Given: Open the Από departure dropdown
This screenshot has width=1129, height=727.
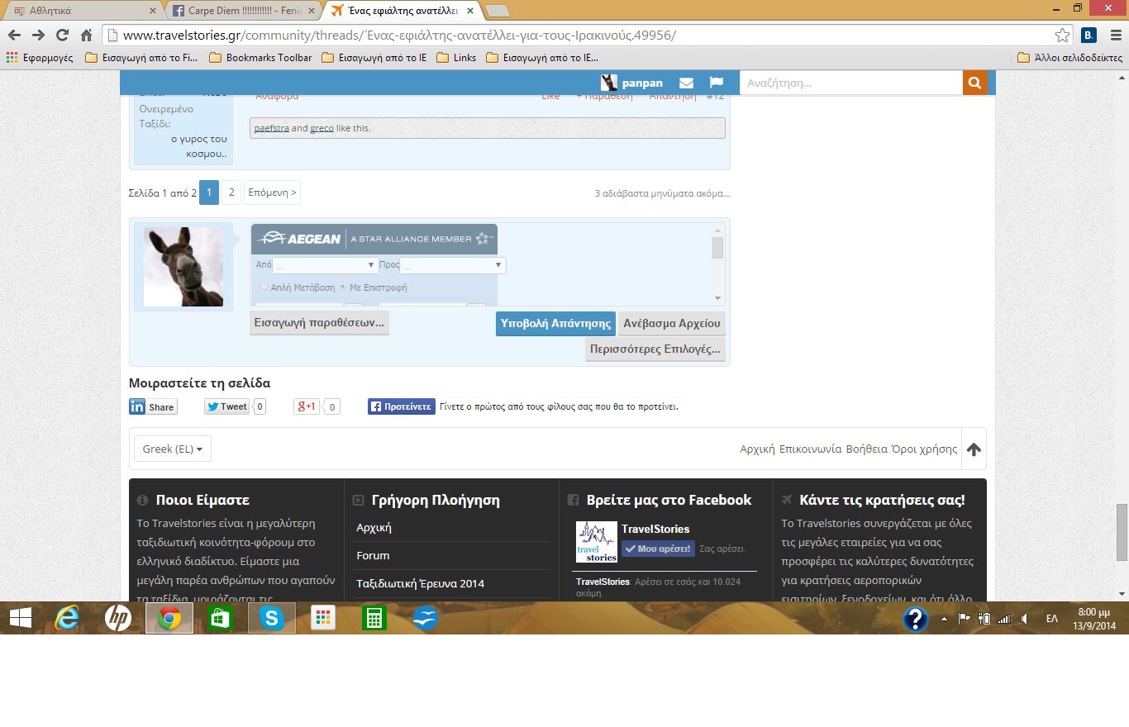Looking at the screenshot, I should click(326, 265).
